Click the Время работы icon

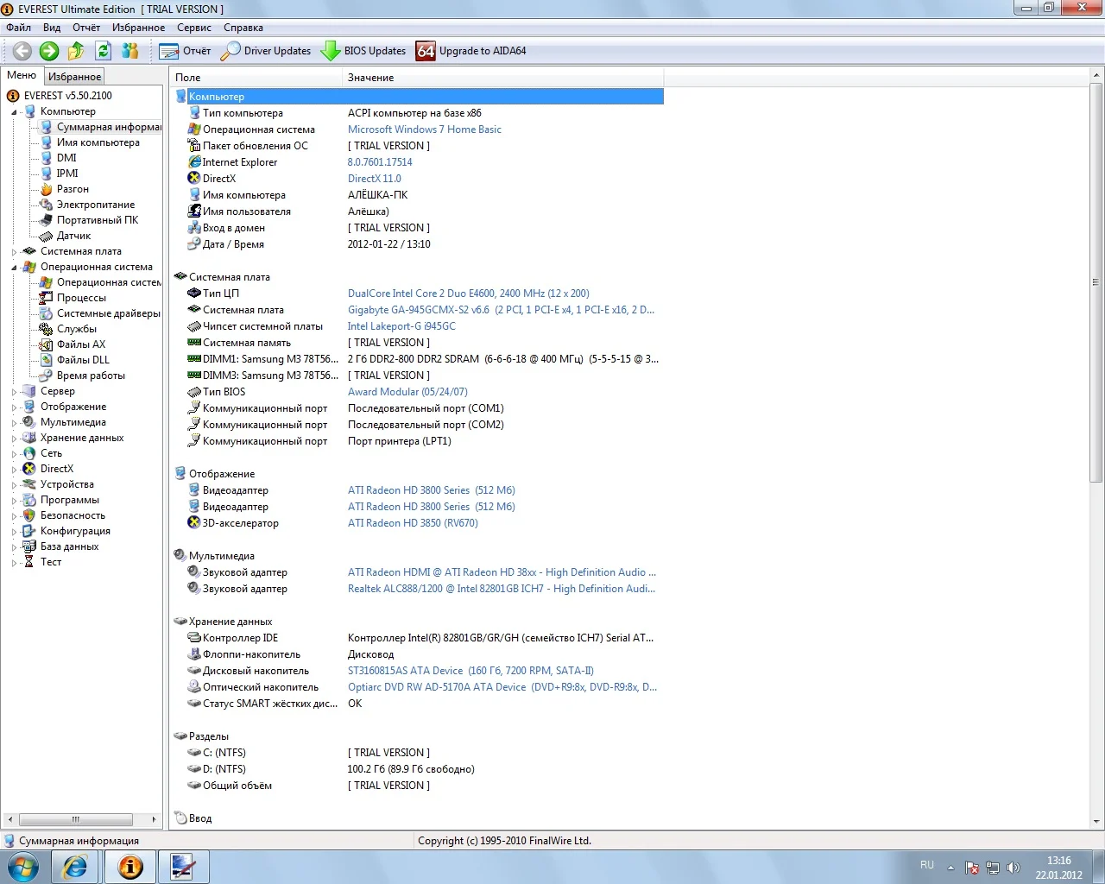(x=47, y=376)
